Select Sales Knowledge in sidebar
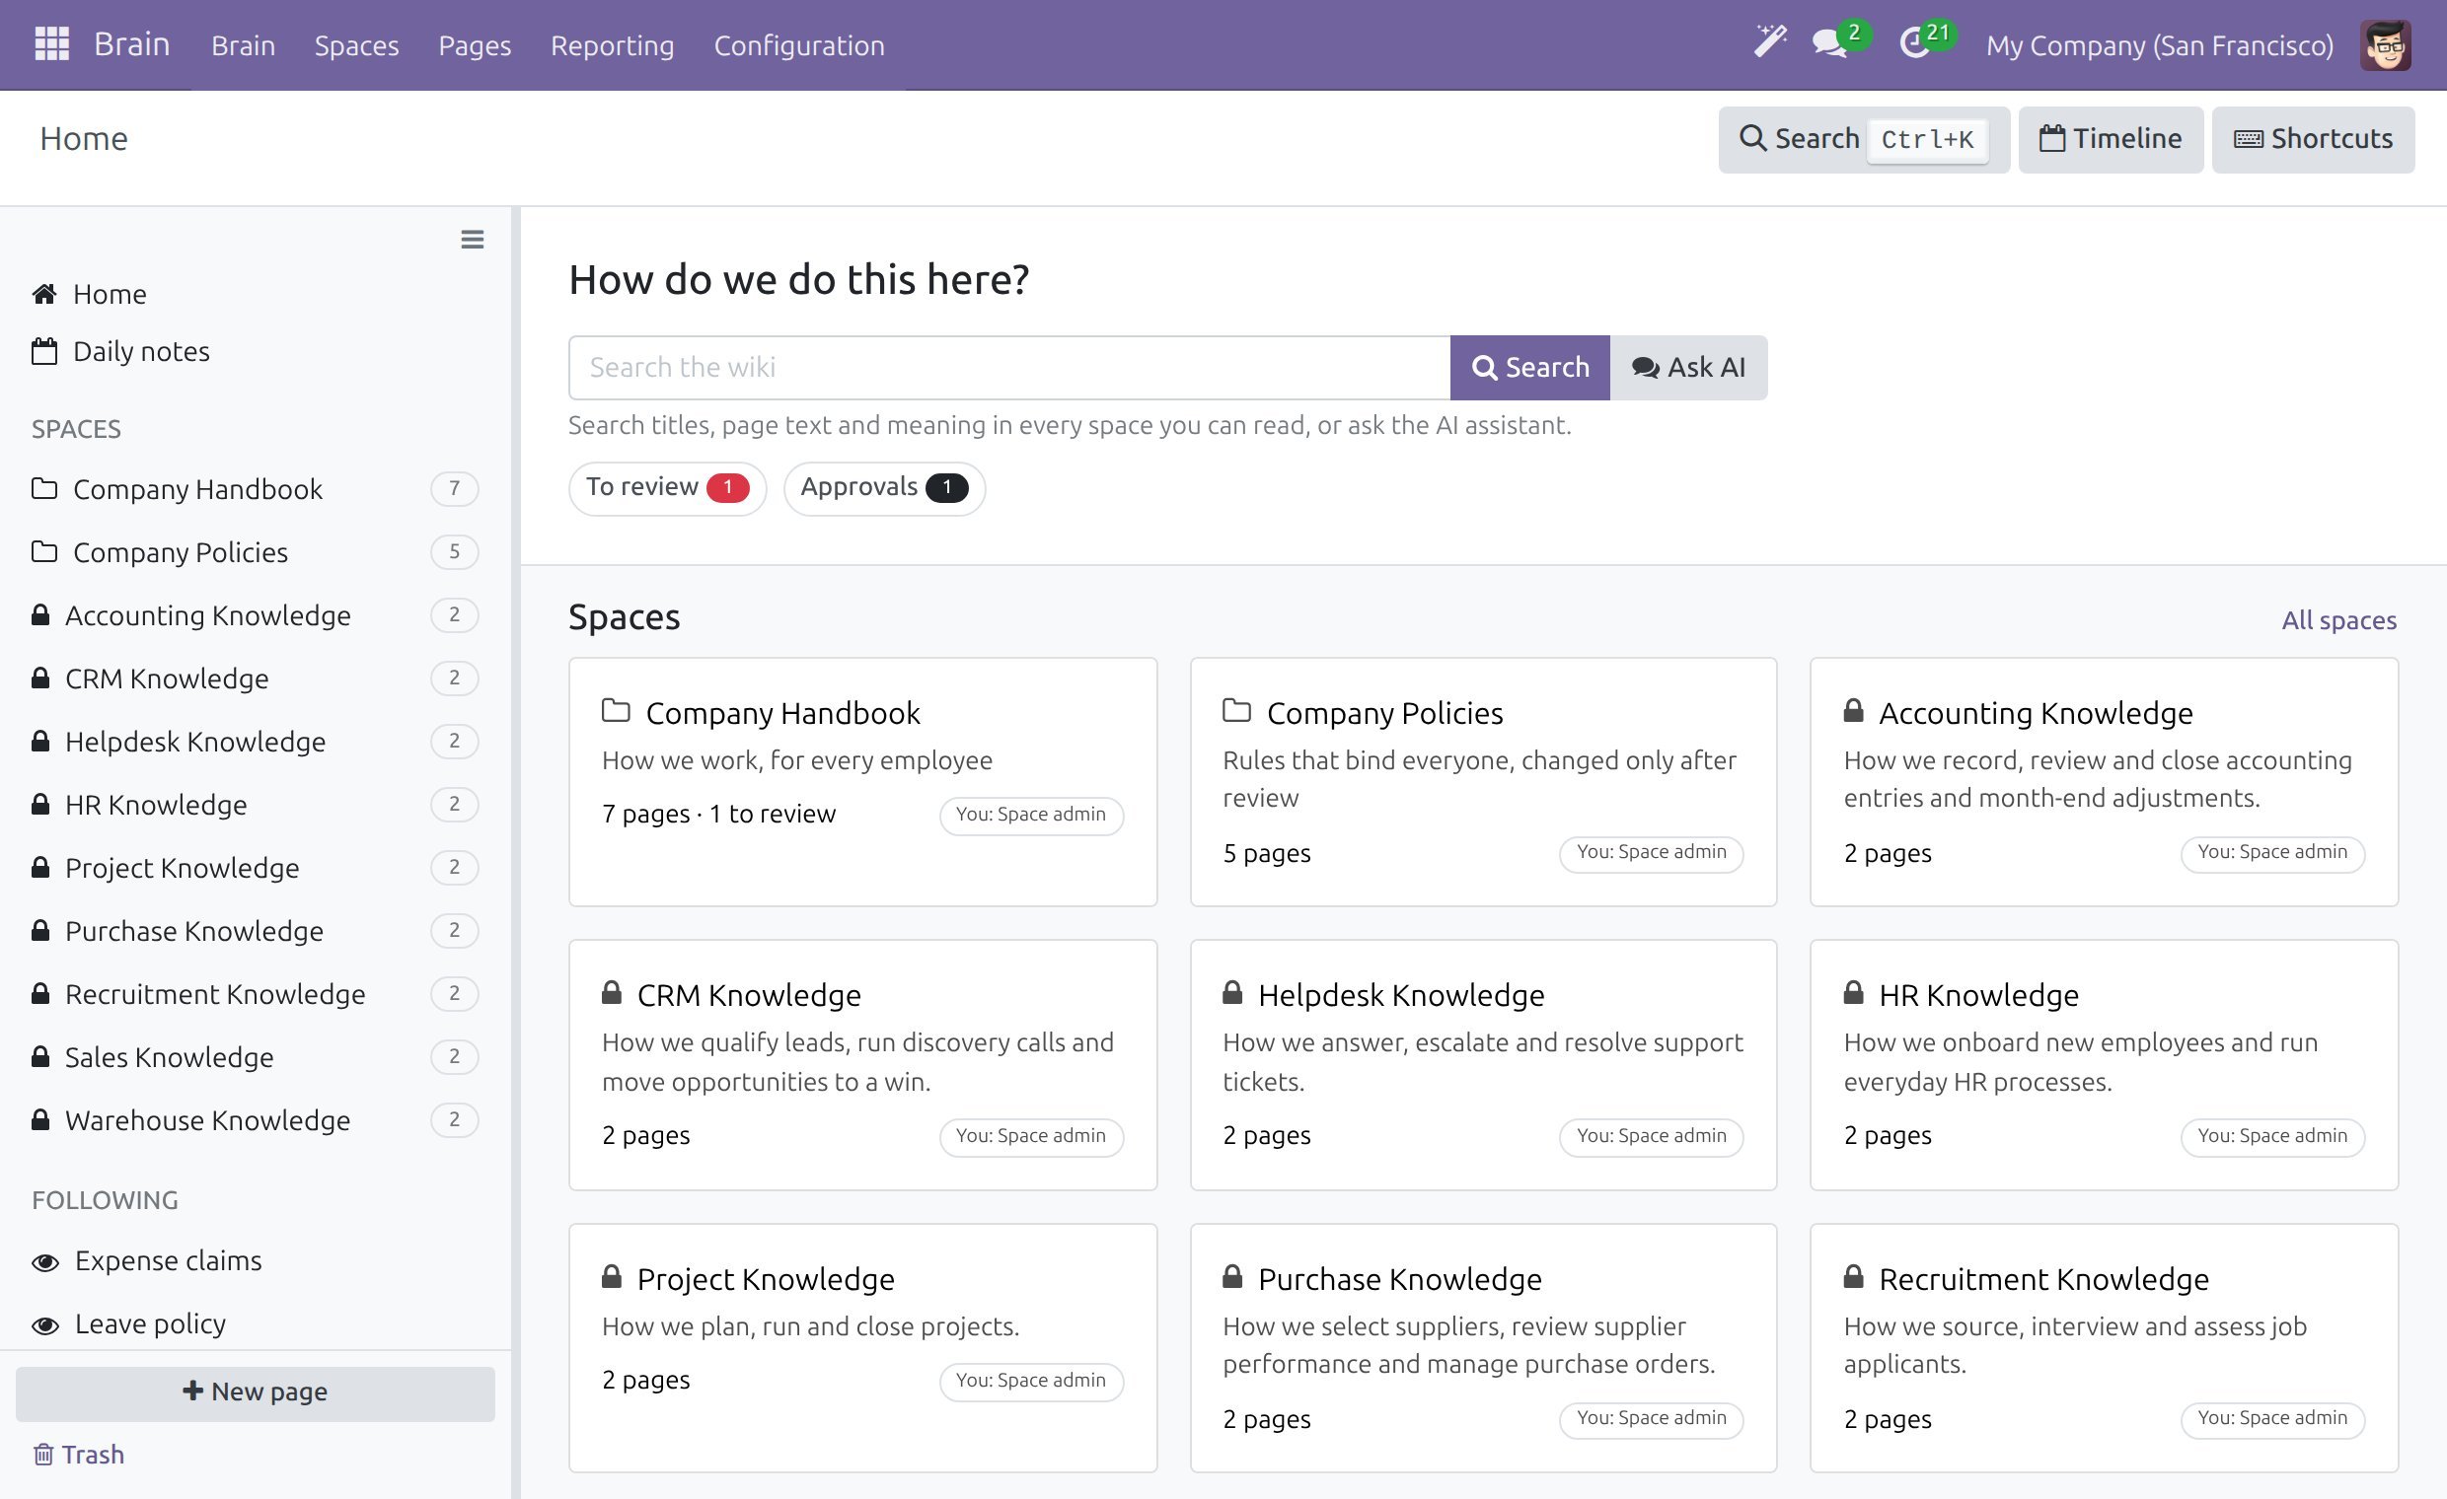The image size is (2447, 1499). pyautogui.click(x=256, y=1057)
